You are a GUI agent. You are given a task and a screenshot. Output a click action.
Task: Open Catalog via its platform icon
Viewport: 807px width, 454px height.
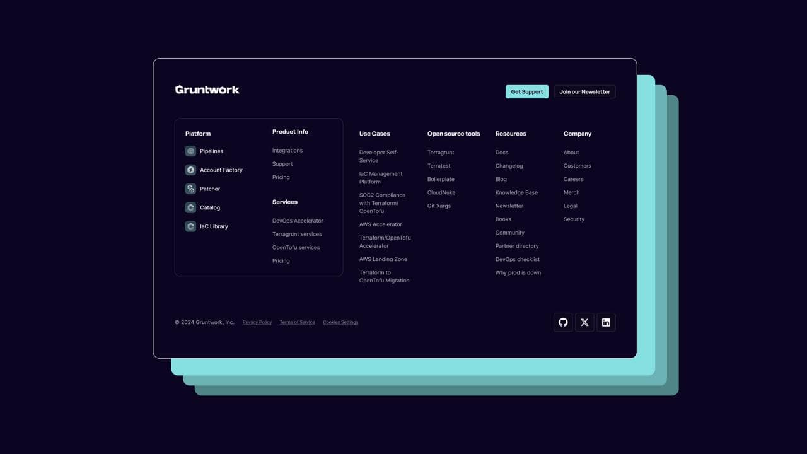pos(190,207)
